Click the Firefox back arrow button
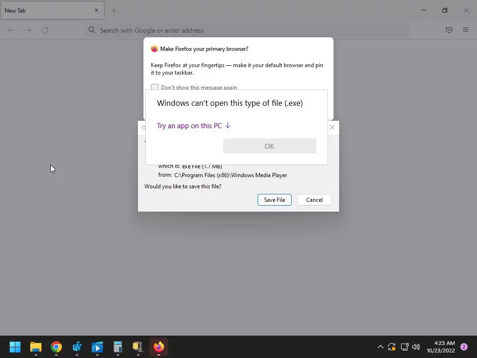The height and width of the screenshot is (358, 477). [11, 30]
